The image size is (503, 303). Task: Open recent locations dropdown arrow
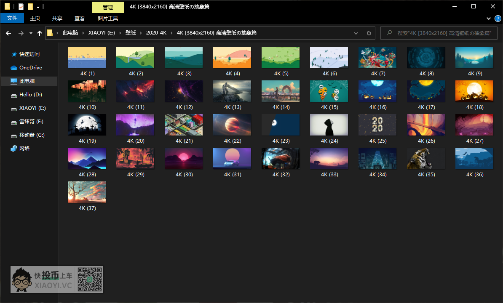tap(31, 33)
